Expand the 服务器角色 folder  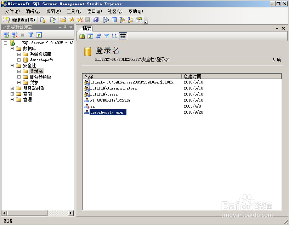[19, 77]
